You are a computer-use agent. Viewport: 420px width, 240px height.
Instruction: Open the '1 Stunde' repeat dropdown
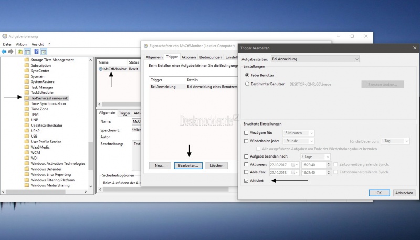click(298, 141)
